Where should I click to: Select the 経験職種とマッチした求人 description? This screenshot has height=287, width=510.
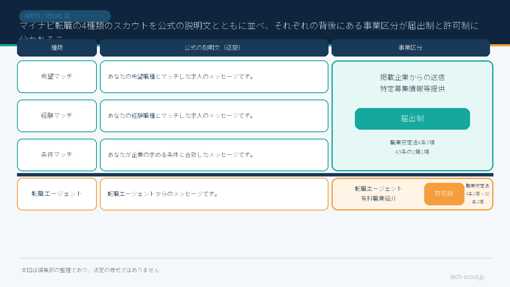point(214,116)
